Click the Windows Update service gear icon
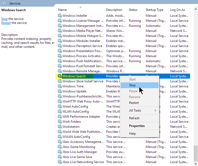This screenshot has width=198, height=166. (x=60, y=91)
